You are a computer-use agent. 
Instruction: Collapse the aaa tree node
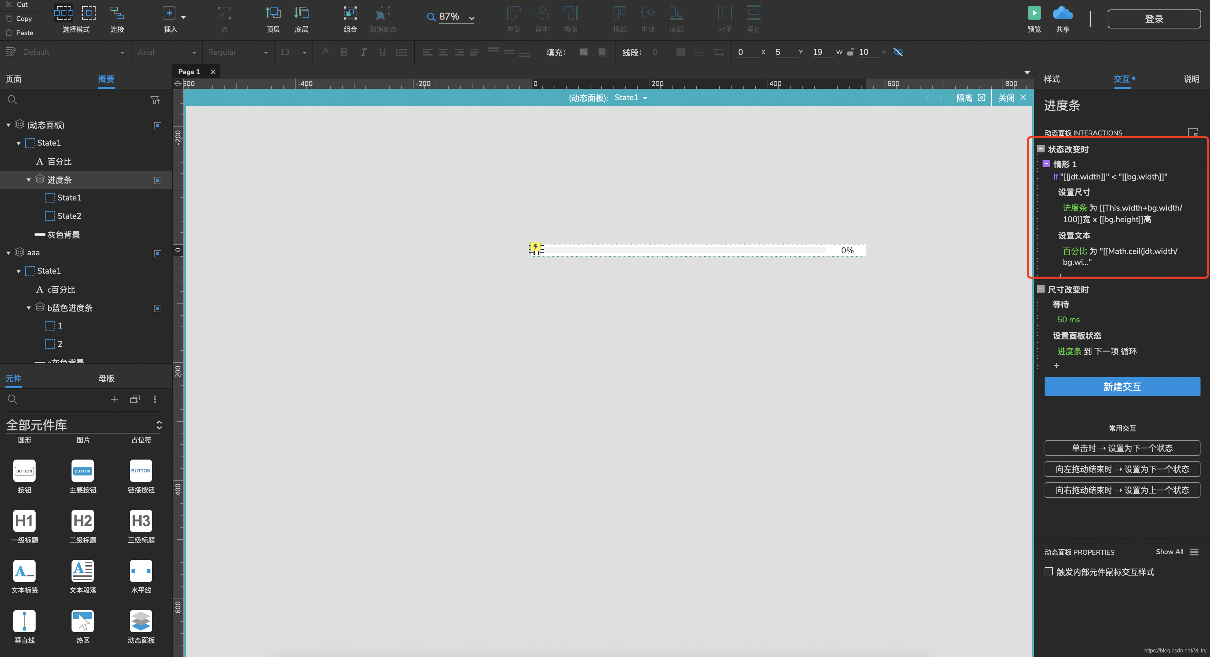click(8, 253)
